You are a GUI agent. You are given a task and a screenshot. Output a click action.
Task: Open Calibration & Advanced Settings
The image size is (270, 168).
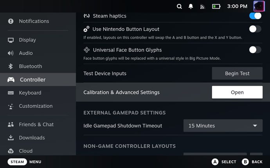[237, 92]
